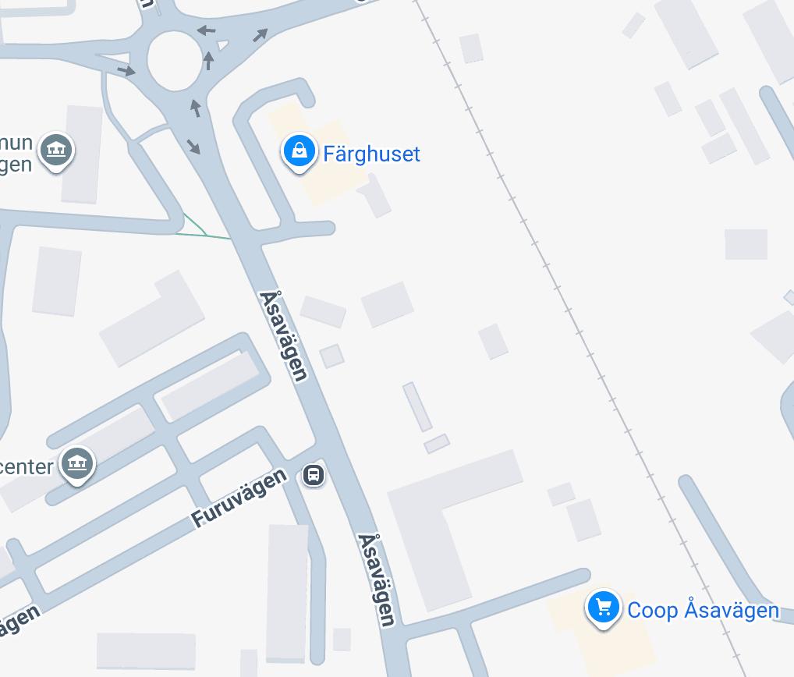Click the southeast-pointing arrow below the roundabout
Image resolution: width=794 pixels, height=677 pixels.
pyautogui.click(x=193, y=147)
